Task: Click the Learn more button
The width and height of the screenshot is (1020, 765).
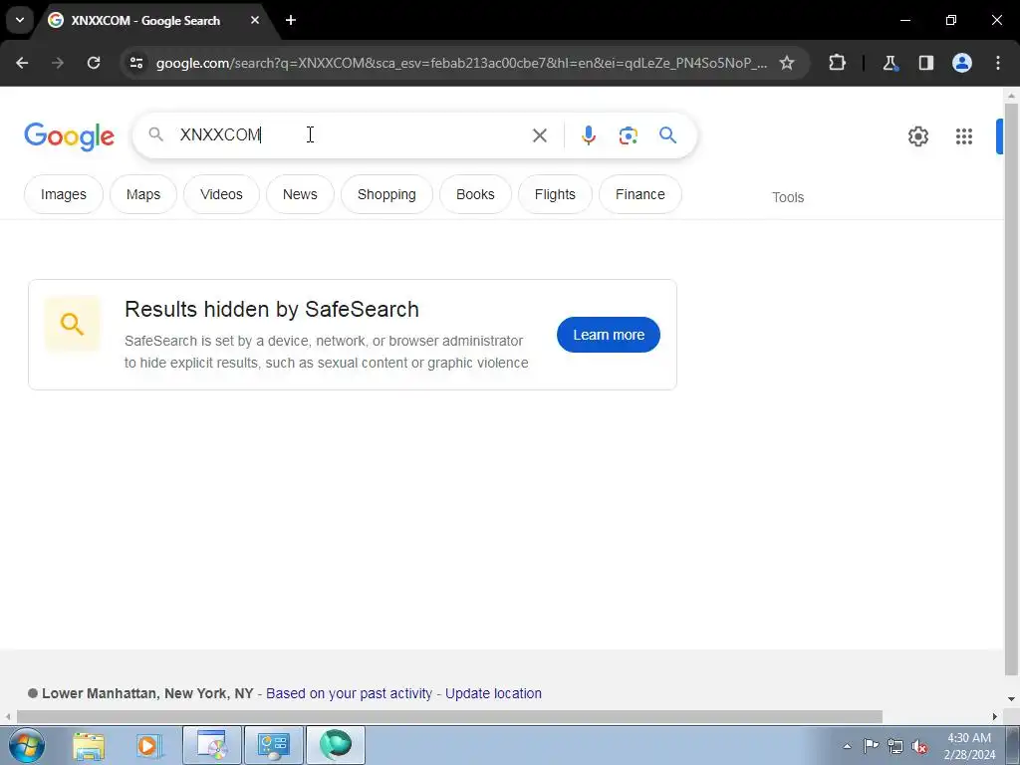Action: [x=609, y=335]
